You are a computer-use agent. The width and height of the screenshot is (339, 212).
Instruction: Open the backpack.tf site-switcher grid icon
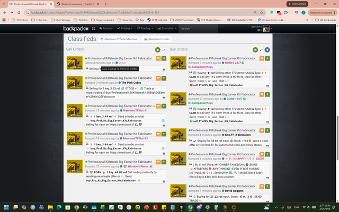[94, 29]
